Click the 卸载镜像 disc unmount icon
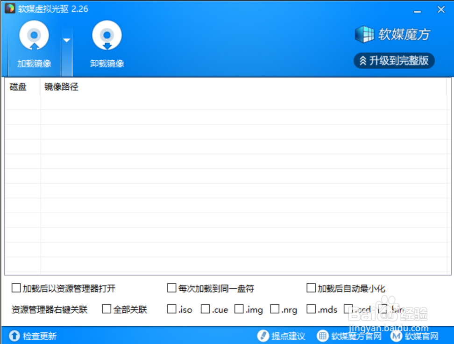The height and width of the screenshot is (344, 454). click(x=107, y=35)
